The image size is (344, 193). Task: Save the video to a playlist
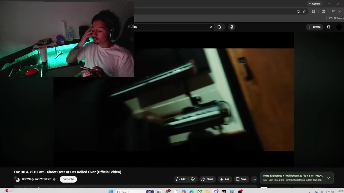(241, 179)
